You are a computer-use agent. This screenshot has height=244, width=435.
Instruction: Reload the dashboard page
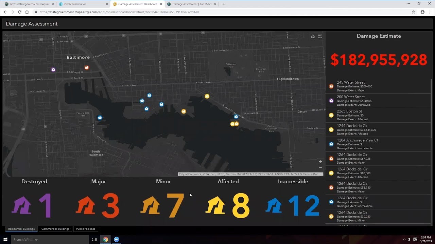pyautogui.click(x=20, y=12)
